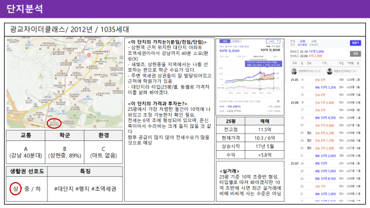Click the purple period tooltip on chart
Screen dimensions: 370x208
264,64
